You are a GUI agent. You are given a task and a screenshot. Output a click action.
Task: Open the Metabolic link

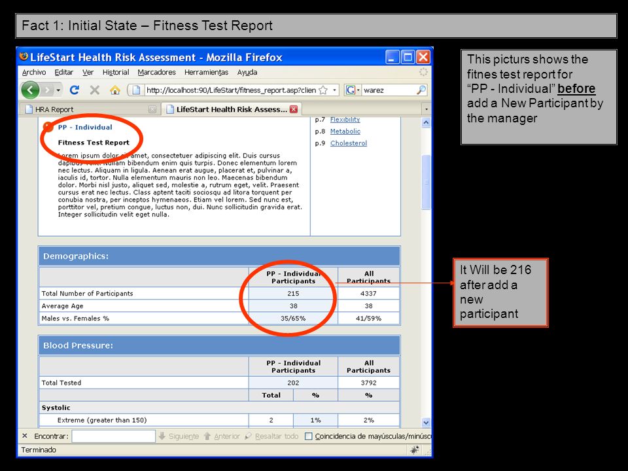345,131
